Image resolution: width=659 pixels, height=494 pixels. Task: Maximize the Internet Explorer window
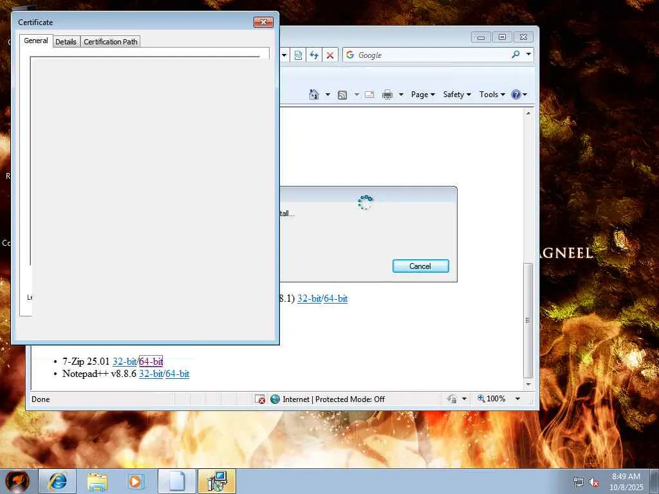point(502,37)
